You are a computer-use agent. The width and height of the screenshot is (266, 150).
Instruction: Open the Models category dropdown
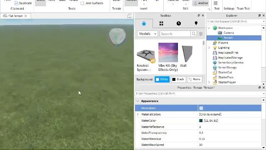point(148,34)
